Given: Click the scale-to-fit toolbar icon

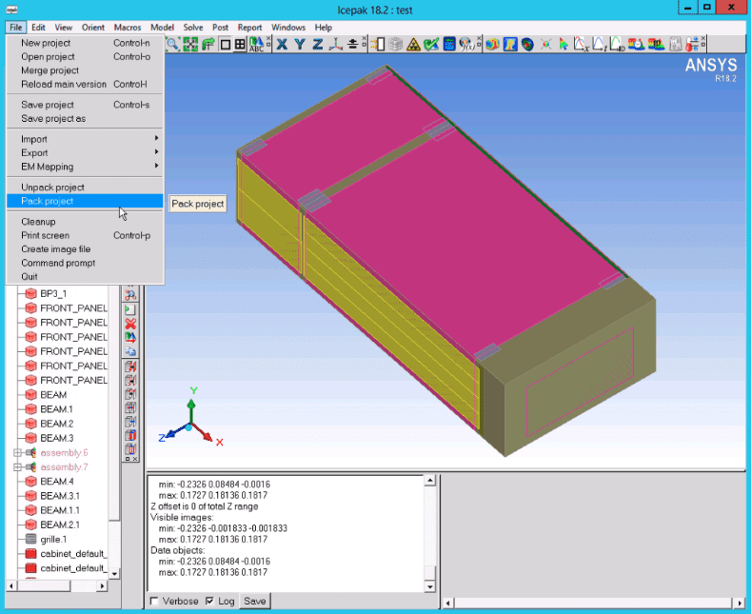Looking at the screenshot, I should pyautogui.click(x=190, y=45).
